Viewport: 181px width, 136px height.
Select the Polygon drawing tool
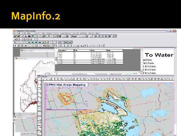[x=29, y=43]
